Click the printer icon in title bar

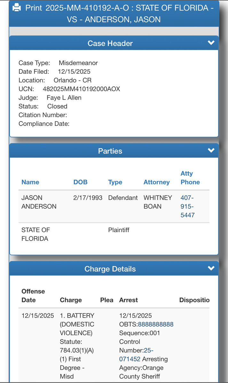pos(17,8)
